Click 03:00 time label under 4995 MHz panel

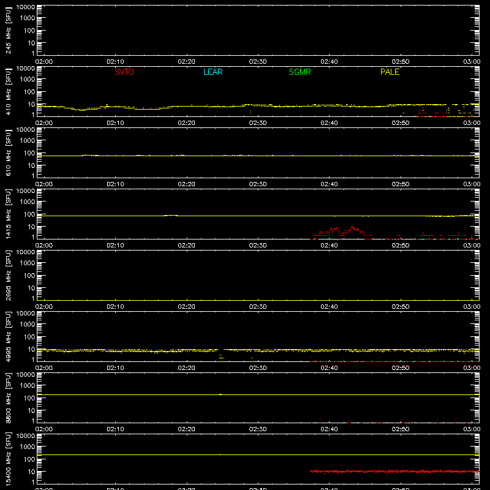coord(472,368)
